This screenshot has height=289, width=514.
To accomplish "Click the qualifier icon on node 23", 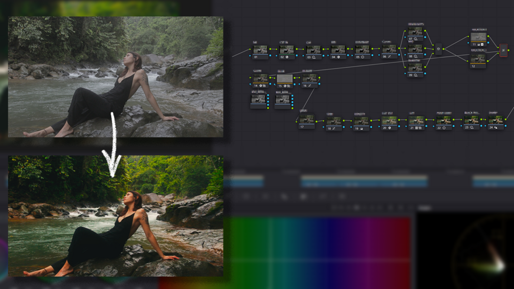I will 472,127.
